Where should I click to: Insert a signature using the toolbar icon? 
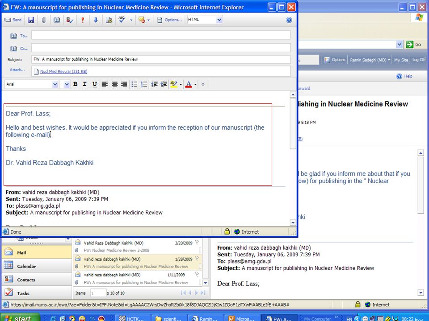[109, 20]
